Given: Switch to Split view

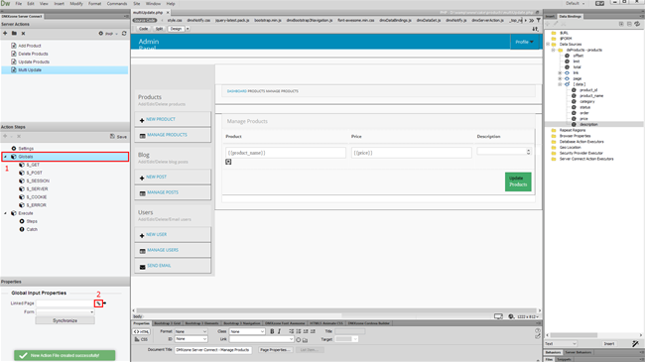Looking at the screenshot, I should 159,29.
